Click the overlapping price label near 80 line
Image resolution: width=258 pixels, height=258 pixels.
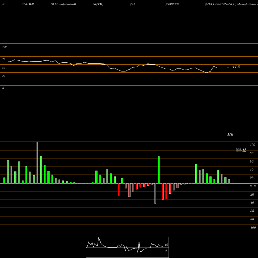240,150
